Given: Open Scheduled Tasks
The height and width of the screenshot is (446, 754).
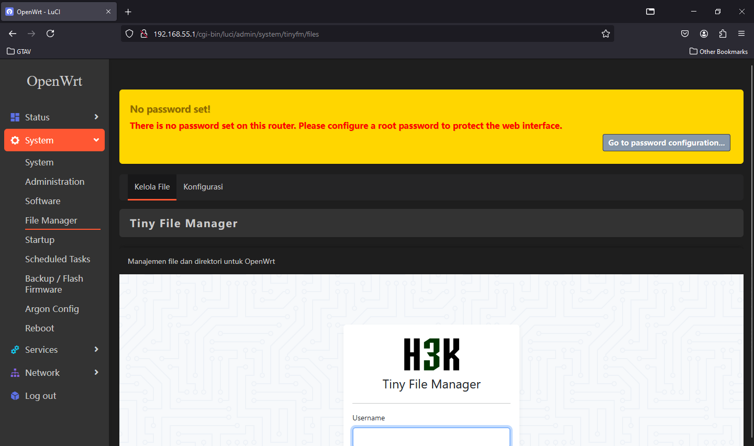Looking at the screenshot, I should pos(58,259).
